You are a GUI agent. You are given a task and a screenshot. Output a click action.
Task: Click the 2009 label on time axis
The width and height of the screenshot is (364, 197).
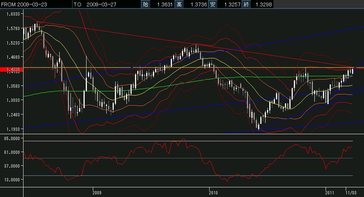point(97,193)
